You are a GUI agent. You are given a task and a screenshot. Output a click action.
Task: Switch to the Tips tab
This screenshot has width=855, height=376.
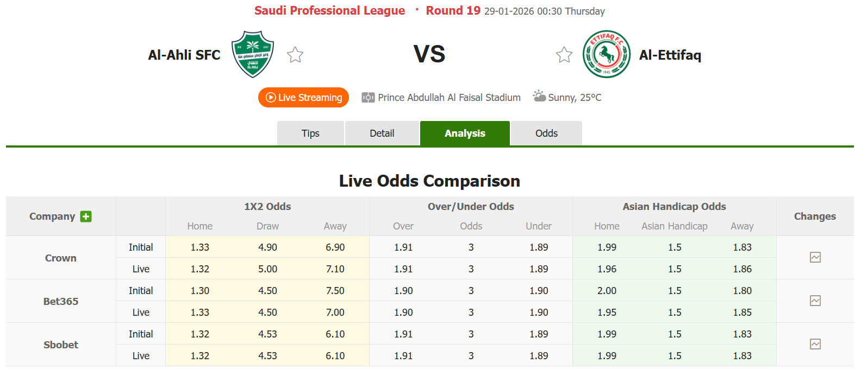310,133
